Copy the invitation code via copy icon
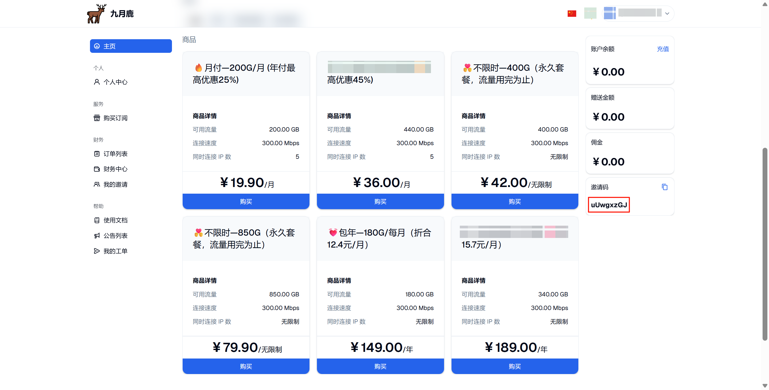 click(665, 187)
